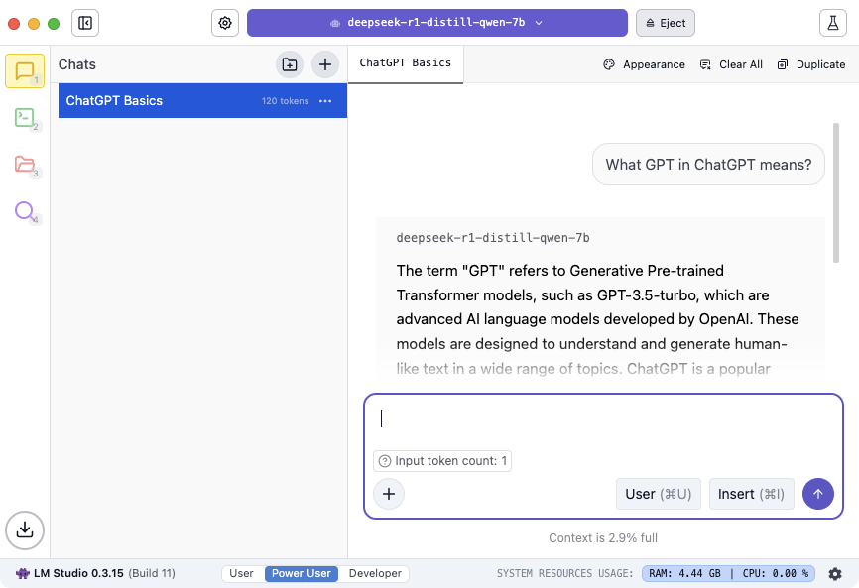The image size is (859, 588).
Task: Open the model settings gear icon
Action: (225, 23)
